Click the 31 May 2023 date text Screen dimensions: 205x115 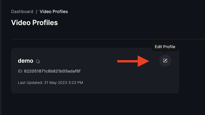pyautogui.click(x=57, y=83)
